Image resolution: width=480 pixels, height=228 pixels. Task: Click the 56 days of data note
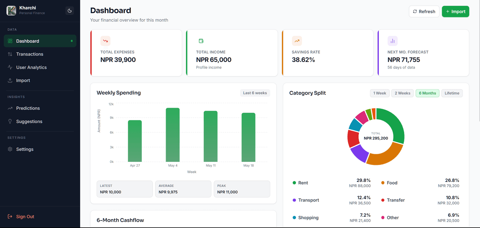pos(401,67)
